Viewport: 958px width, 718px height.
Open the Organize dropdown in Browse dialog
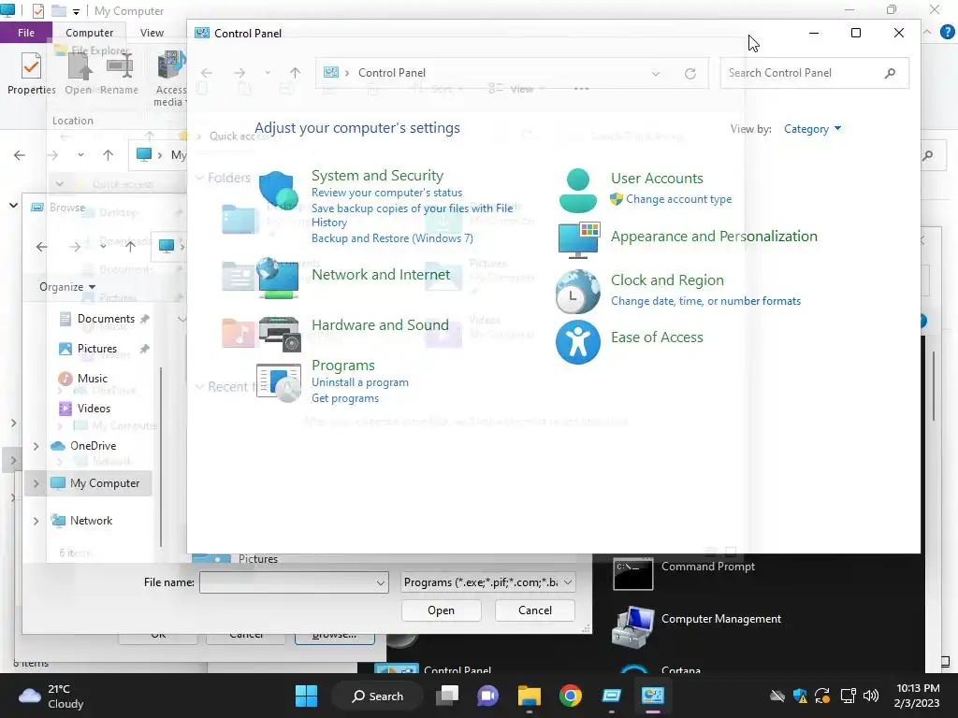click(67, 287)
